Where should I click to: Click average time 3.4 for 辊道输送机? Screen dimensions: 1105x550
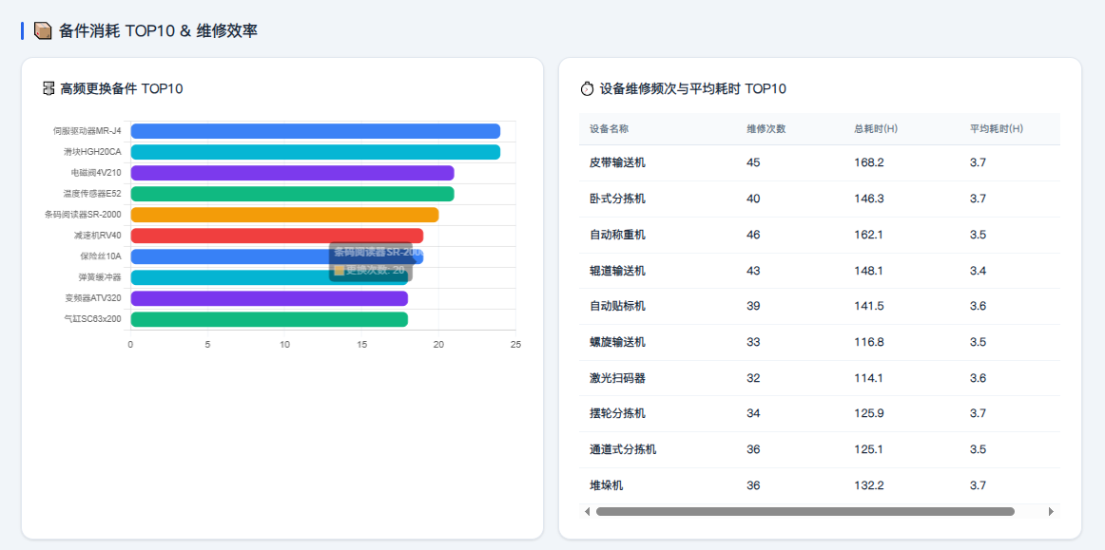[978, 271]
